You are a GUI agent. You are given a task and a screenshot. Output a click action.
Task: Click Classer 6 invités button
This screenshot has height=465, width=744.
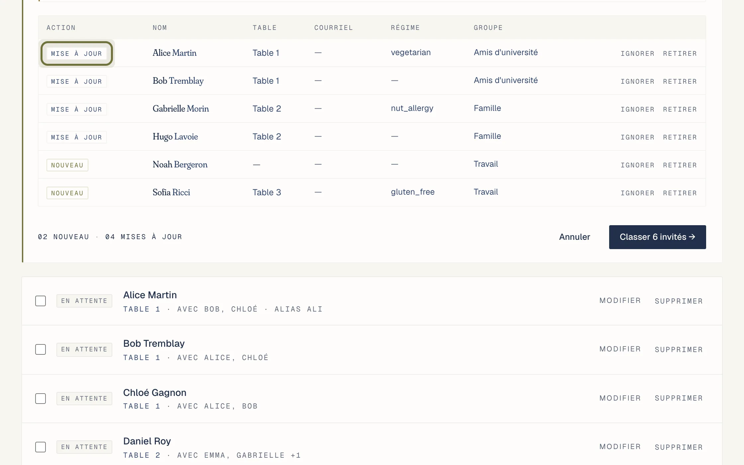tap(657, 237)
